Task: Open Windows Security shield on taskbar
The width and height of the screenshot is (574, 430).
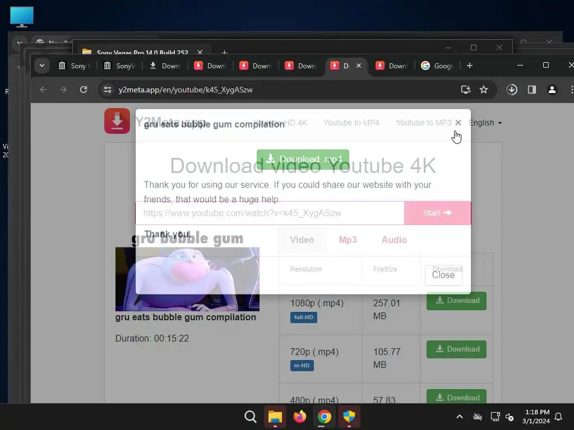Action: (349, 417)
